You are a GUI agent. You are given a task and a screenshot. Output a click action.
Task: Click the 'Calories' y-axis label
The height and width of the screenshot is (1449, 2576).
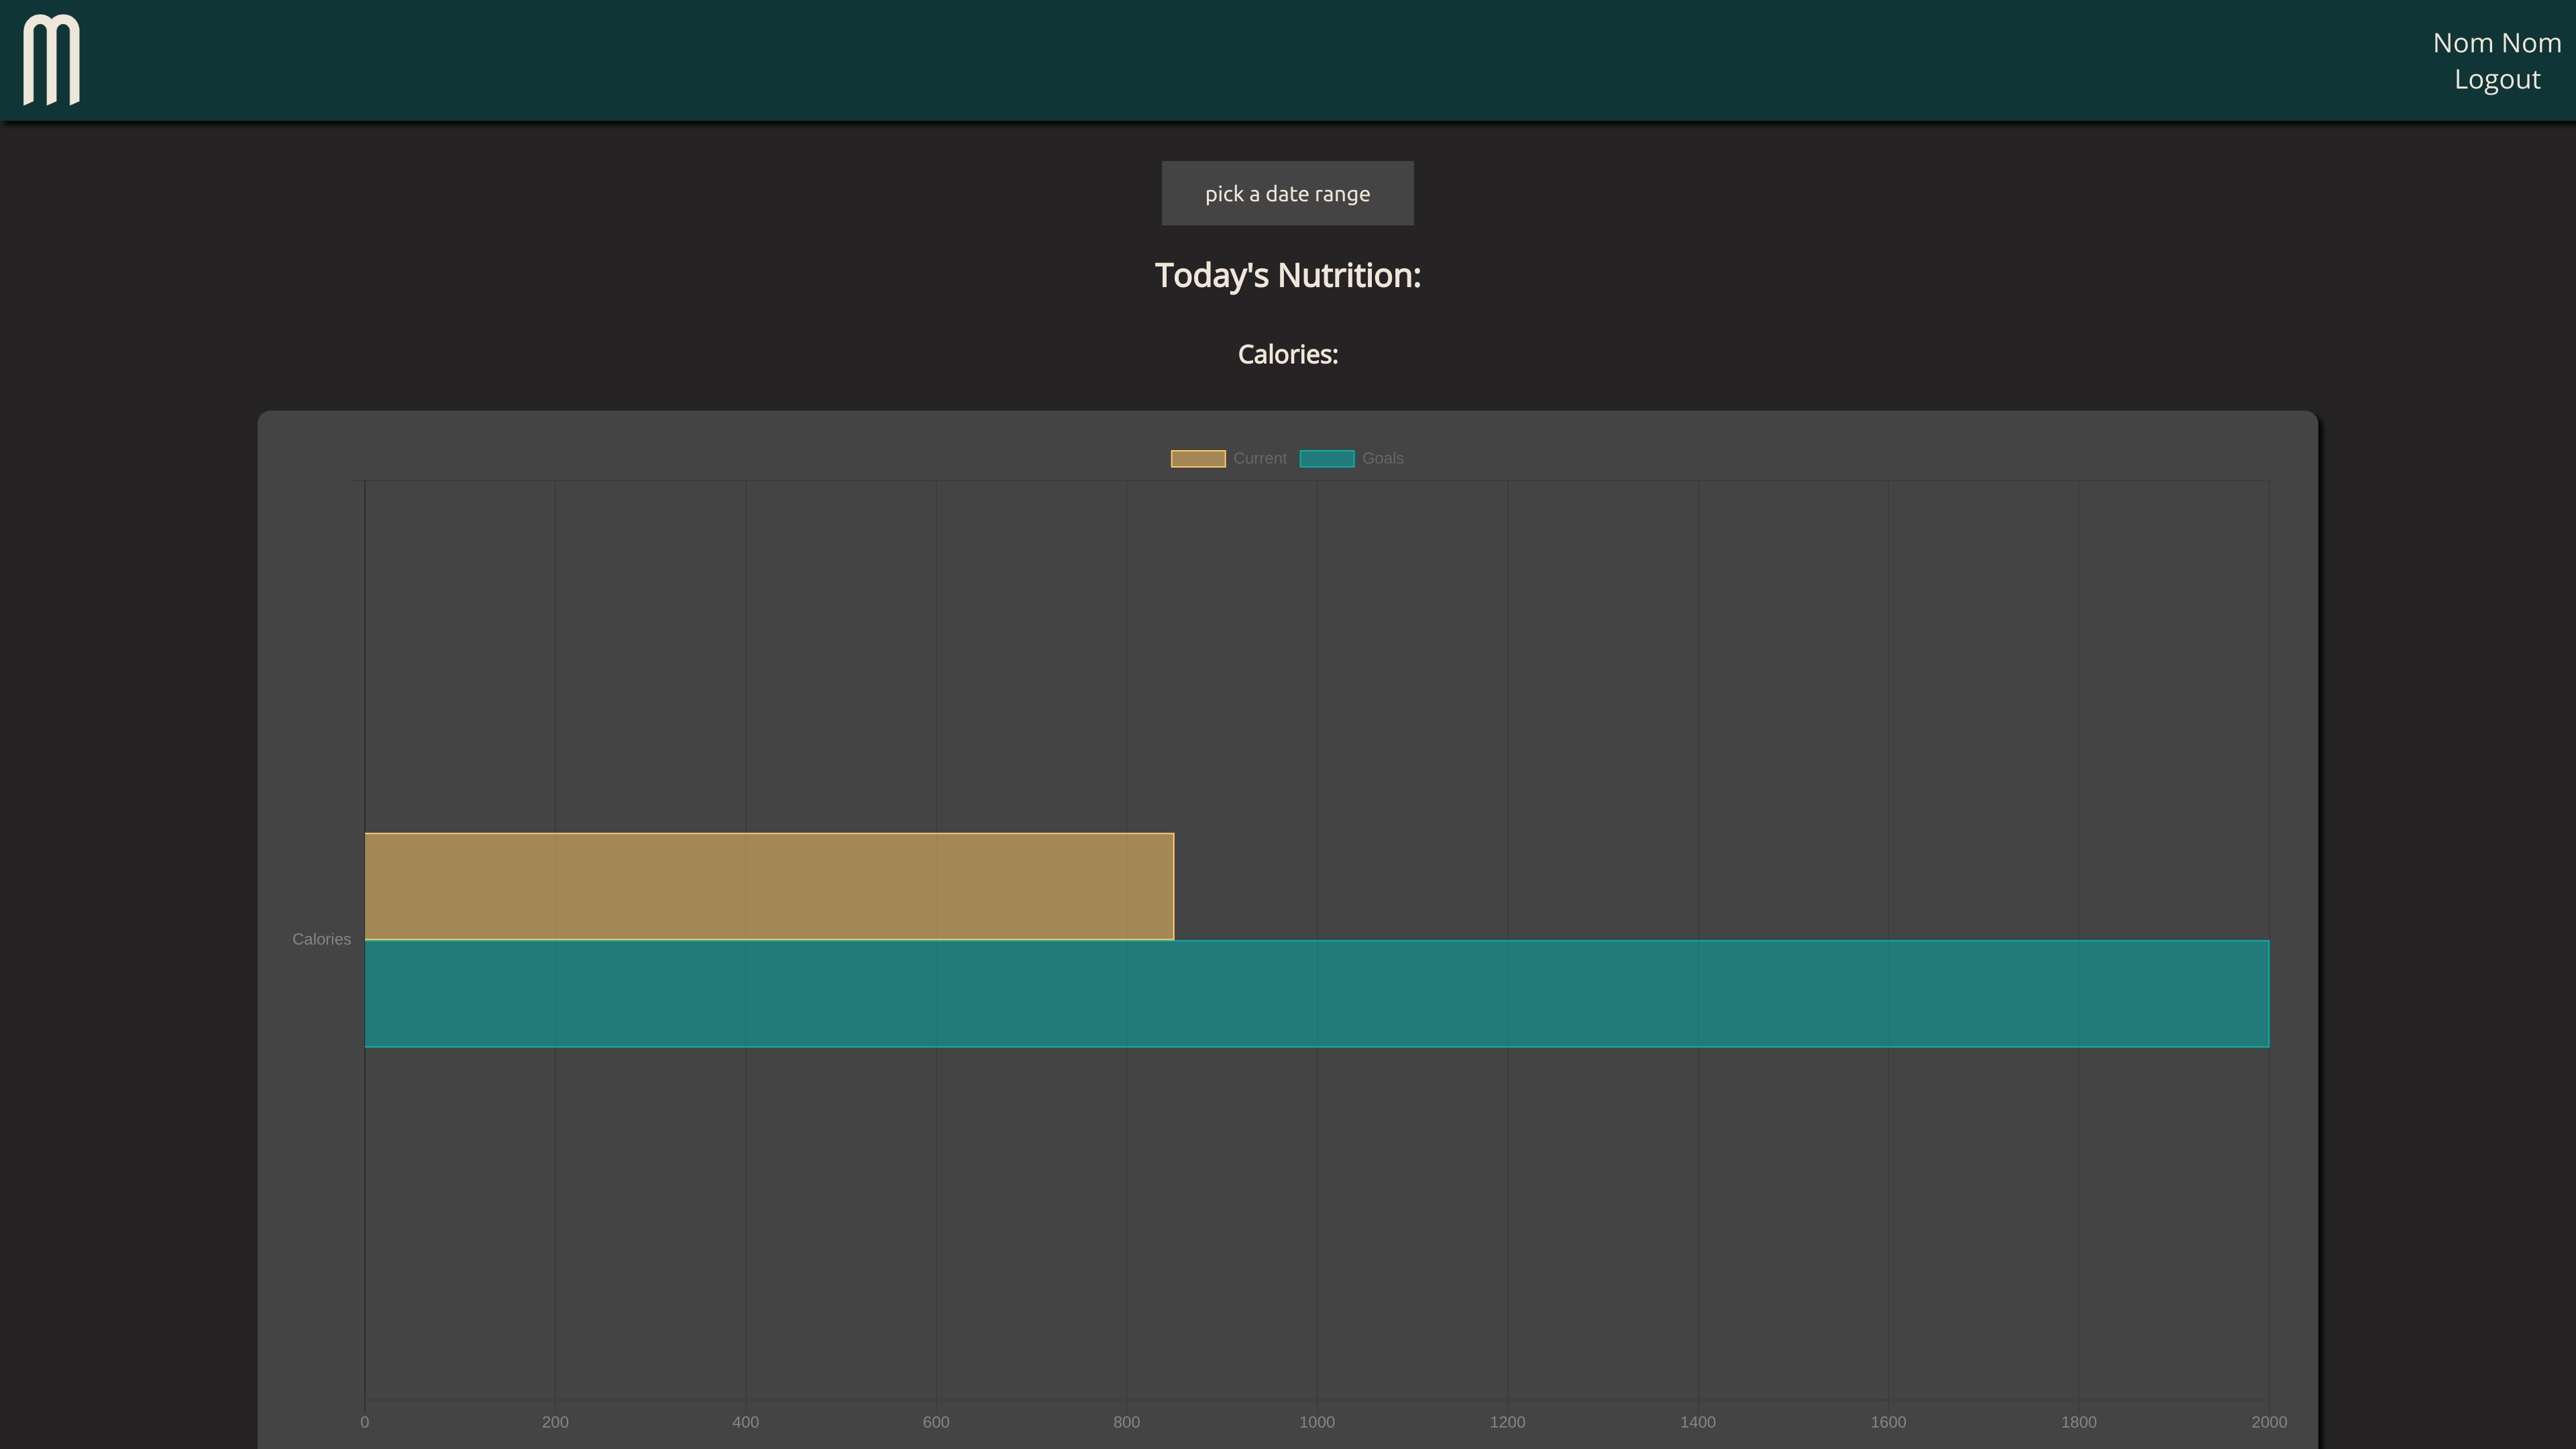[321, 939]
